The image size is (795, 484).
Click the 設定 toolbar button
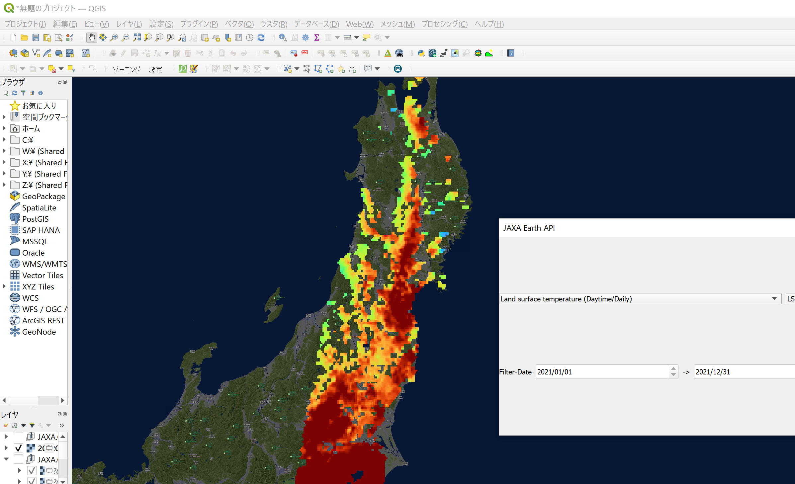coord(155,69)
